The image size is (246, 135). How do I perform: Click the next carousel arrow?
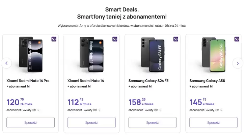238,63
